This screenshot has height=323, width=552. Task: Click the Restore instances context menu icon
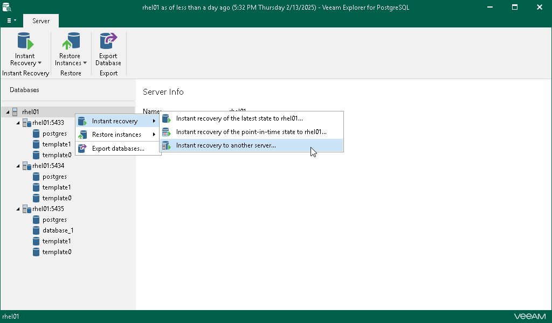[82, 135]
